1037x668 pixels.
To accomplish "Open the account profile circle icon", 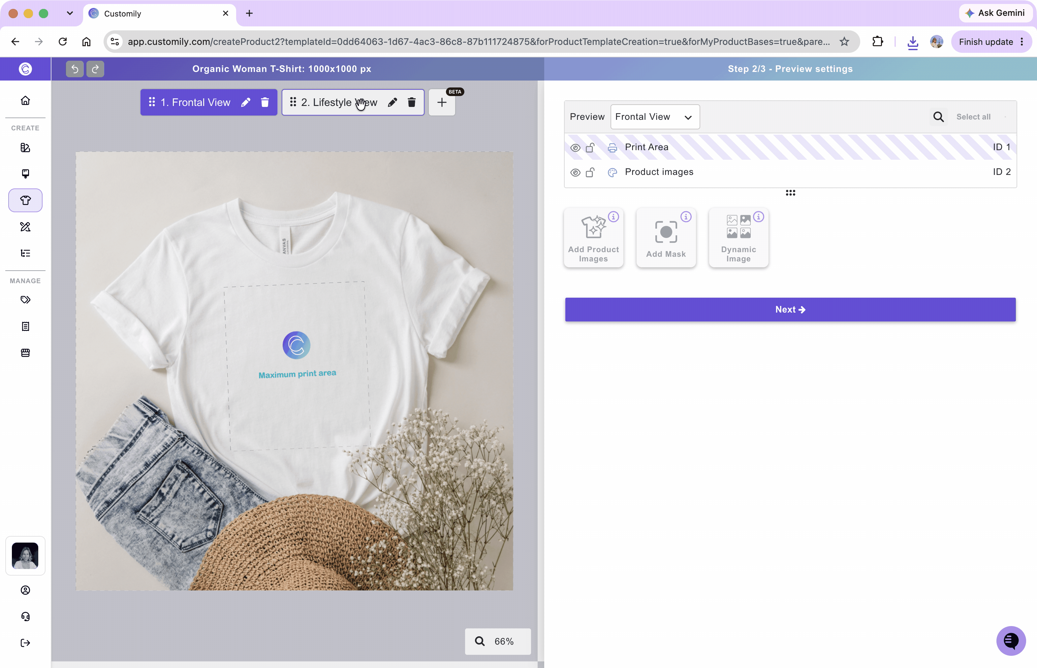I will 26,590.
